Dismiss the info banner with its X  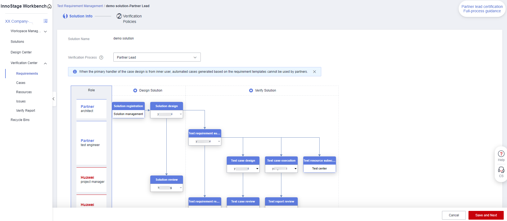point(314,72)
